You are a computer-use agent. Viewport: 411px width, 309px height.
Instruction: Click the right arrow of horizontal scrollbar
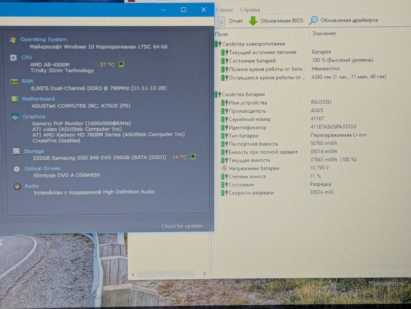coord(204,273)
